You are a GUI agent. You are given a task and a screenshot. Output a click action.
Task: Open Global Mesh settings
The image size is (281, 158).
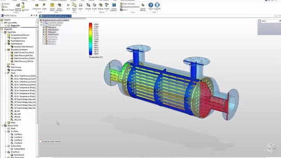52,7
